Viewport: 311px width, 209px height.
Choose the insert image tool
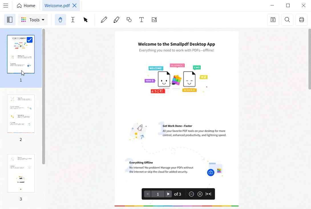tap(154, 20)
